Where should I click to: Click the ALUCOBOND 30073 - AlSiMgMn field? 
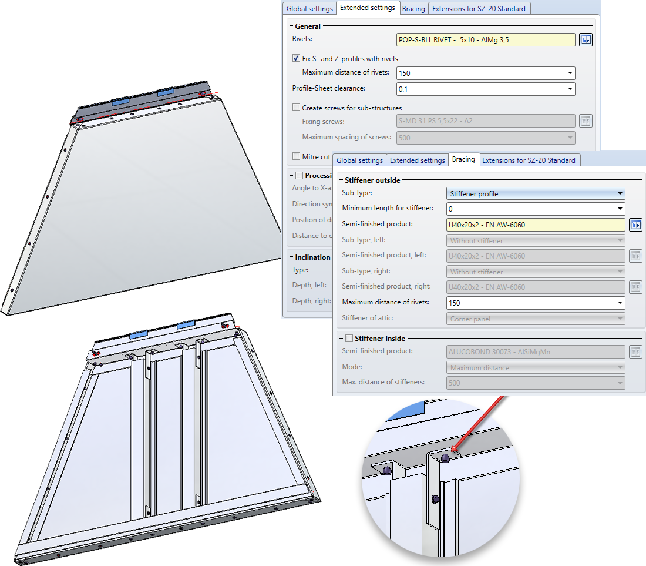pos(536,351)
